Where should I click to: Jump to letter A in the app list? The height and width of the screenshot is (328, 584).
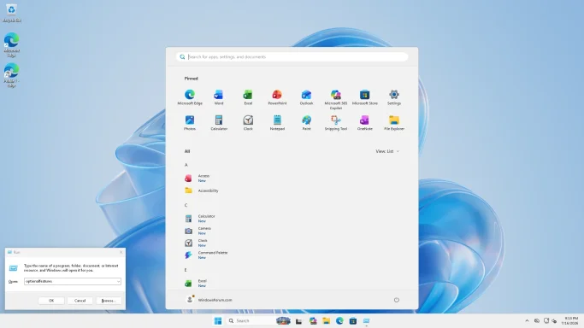pyautogui.click(x=186, y=165)
